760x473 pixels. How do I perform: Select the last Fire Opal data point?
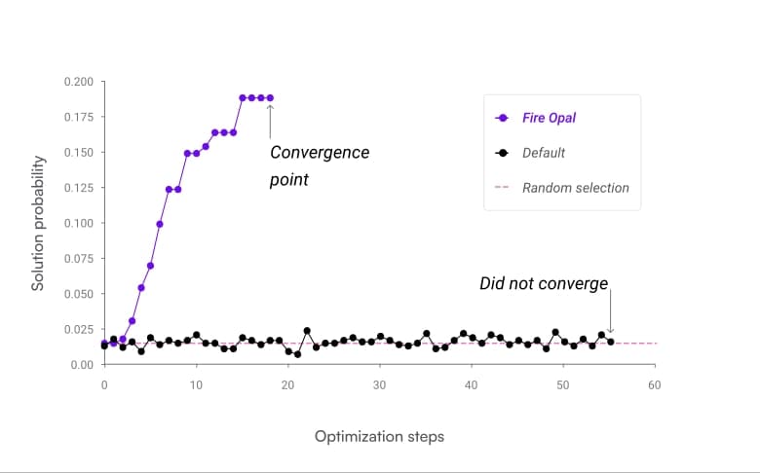pyautogui.click(x=270, y=97)
